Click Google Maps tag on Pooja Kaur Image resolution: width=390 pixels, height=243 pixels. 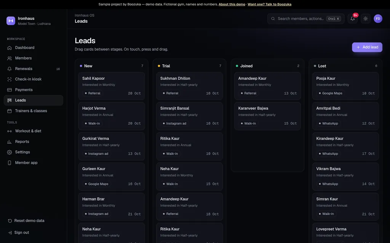click(x=331, y=93)
